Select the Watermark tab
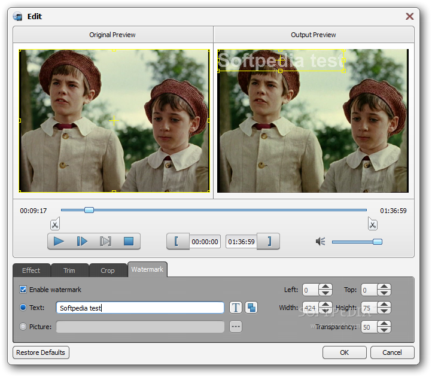This screenshot has width=432, height=377. (x=147, y=269)
